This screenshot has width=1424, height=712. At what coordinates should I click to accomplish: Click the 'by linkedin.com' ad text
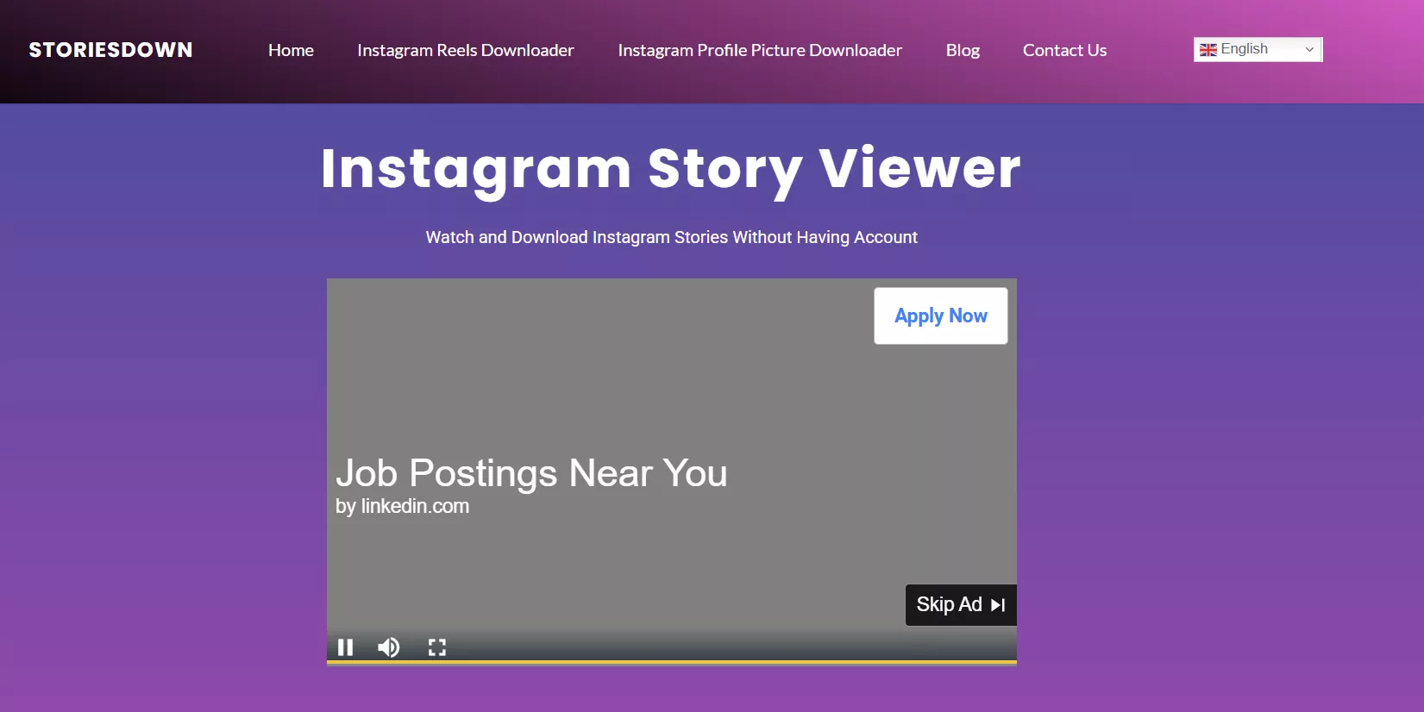click(x=402, y=506)
